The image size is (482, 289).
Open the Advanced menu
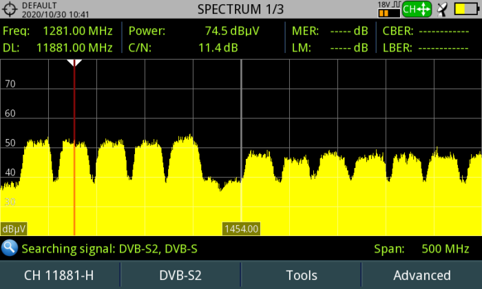click(422, 275)
